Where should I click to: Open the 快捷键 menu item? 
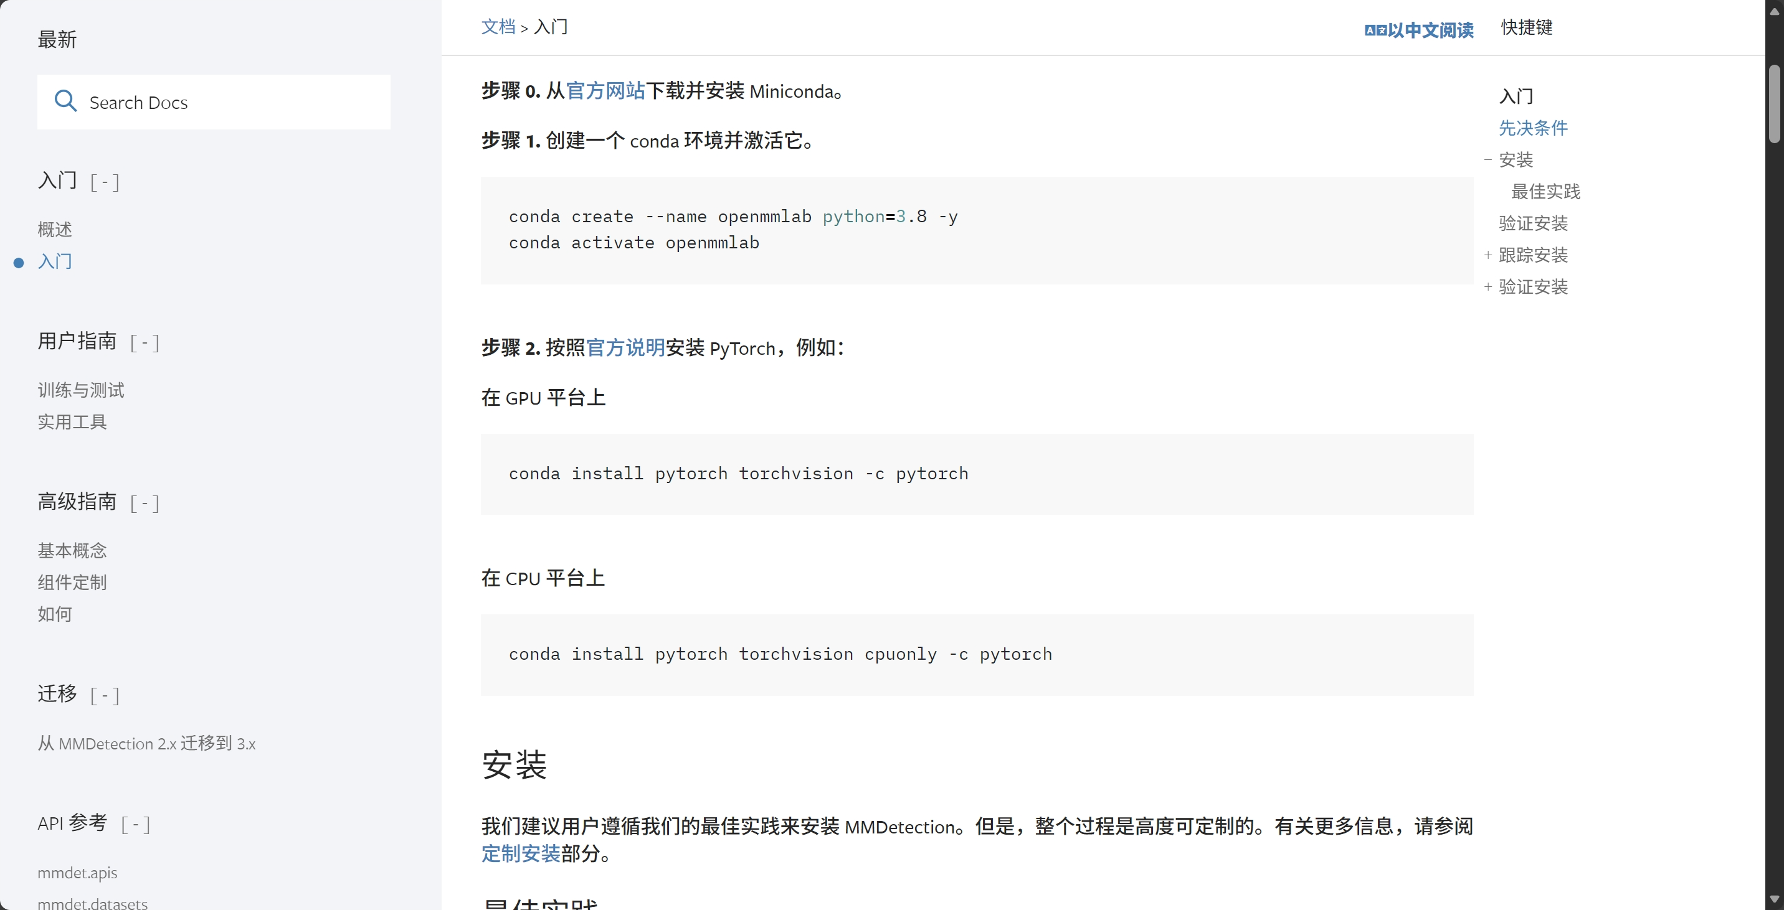(1527, 27)
